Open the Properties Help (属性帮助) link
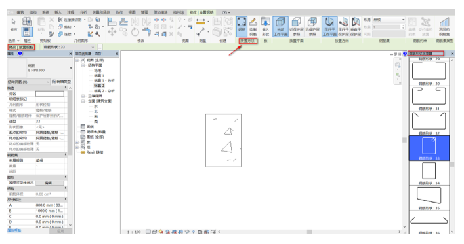Image resolution: width=464 pixels, height=244 pixels. click(14, 230)
